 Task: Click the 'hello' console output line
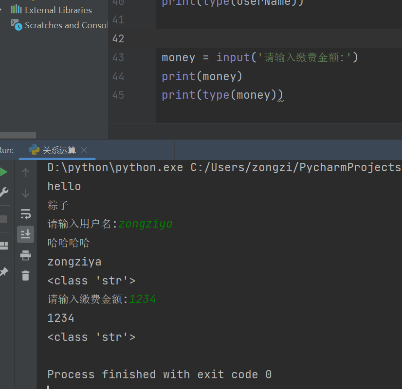pyautogui.click(x=64, y=186)
